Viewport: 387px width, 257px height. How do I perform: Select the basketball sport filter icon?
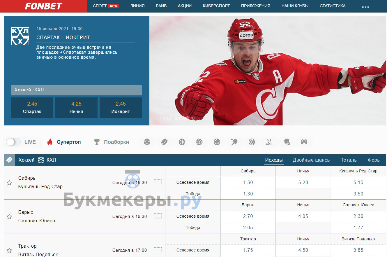182,142
